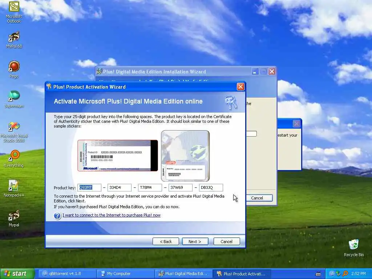This screenshot has height=279, width=372.
Task: Click the orange search tray icon
Action: [x=345, y=274]
